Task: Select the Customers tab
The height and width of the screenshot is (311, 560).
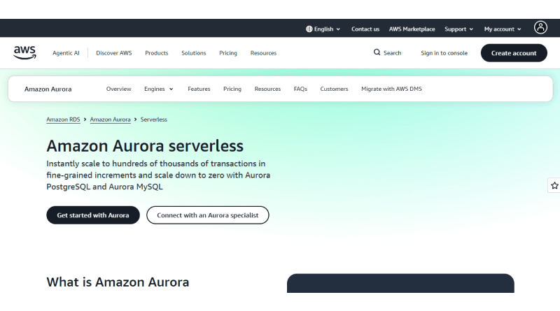Action: click(x=334, y=89)
